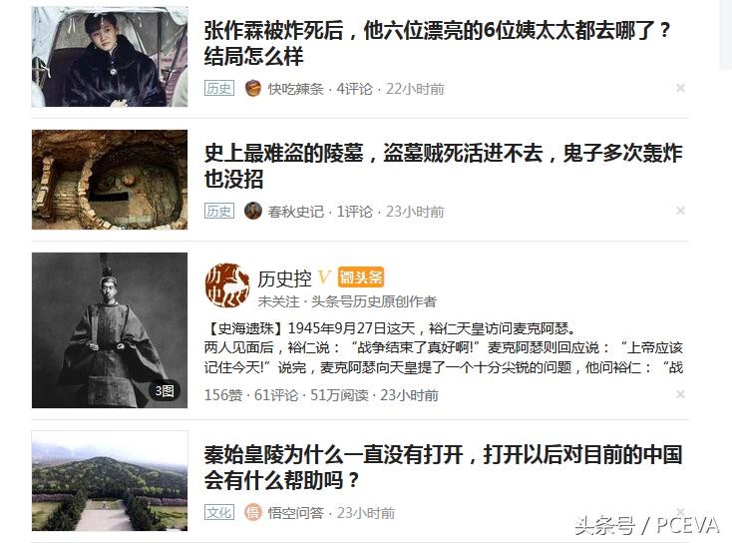The height and width of the screenshot is (543, 732).
Task: Click the 微头条 orange badge
Action: coord(360,277)
